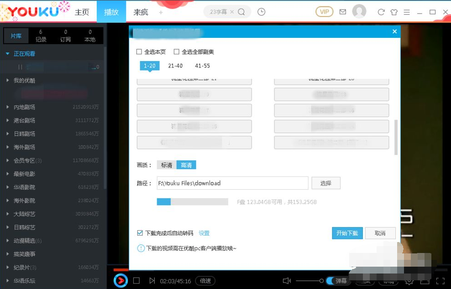The image size is (451, 289).
Task: Open the watch history clock icon
Action: (261, 12)
